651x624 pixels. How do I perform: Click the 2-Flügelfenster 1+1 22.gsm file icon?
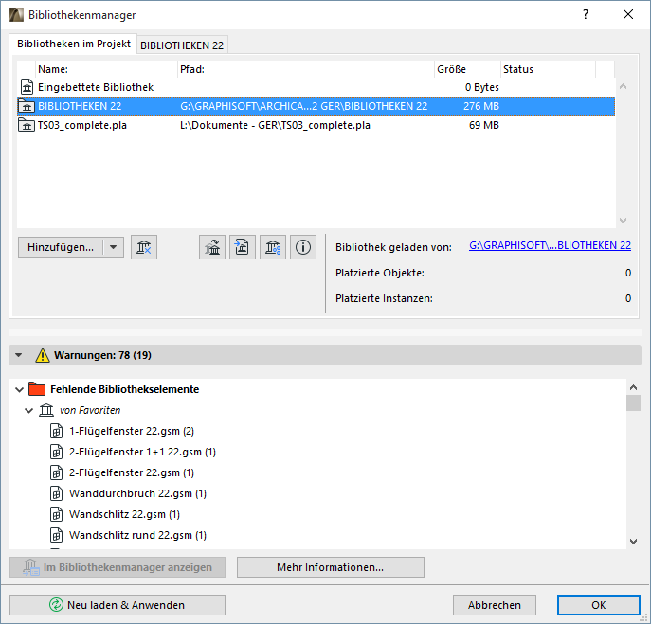[57, 452]
